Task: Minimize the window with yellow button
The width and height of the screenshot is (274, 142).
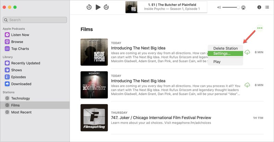Action: tap(10, 7)
